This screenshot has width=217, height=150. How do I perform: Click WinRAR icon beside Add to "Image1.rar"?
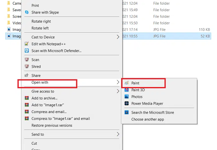coord(27,105)
